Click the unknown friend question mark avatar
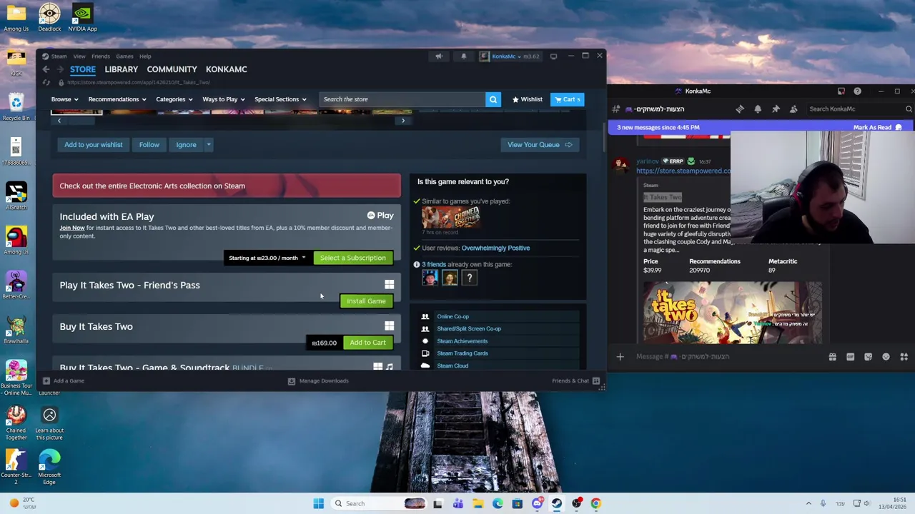This screenshot has height=514, width=915. (470, 278)
